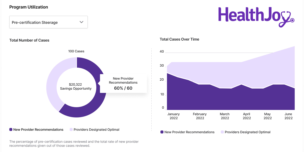Select May 2022 on the time axis

coord(268,116)
